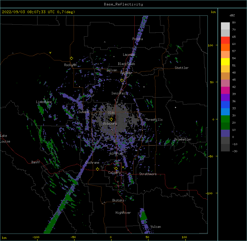
Task: Click the Stettler label
Action: pyautogui.click(x=182, y=68)
